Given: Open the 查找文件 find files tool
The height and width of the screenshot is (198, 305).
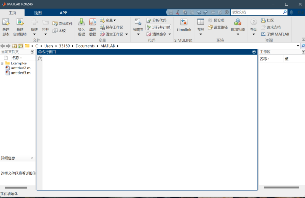Looking at the screenshot, I should pyautogui.click(x=63, y=23).
